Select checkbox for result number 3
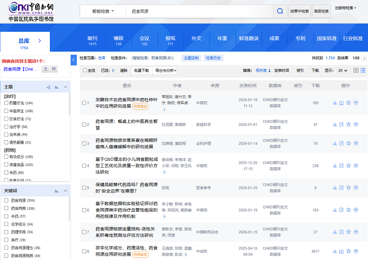The height and width of the screenshot is (260, 368). [84, 143]
